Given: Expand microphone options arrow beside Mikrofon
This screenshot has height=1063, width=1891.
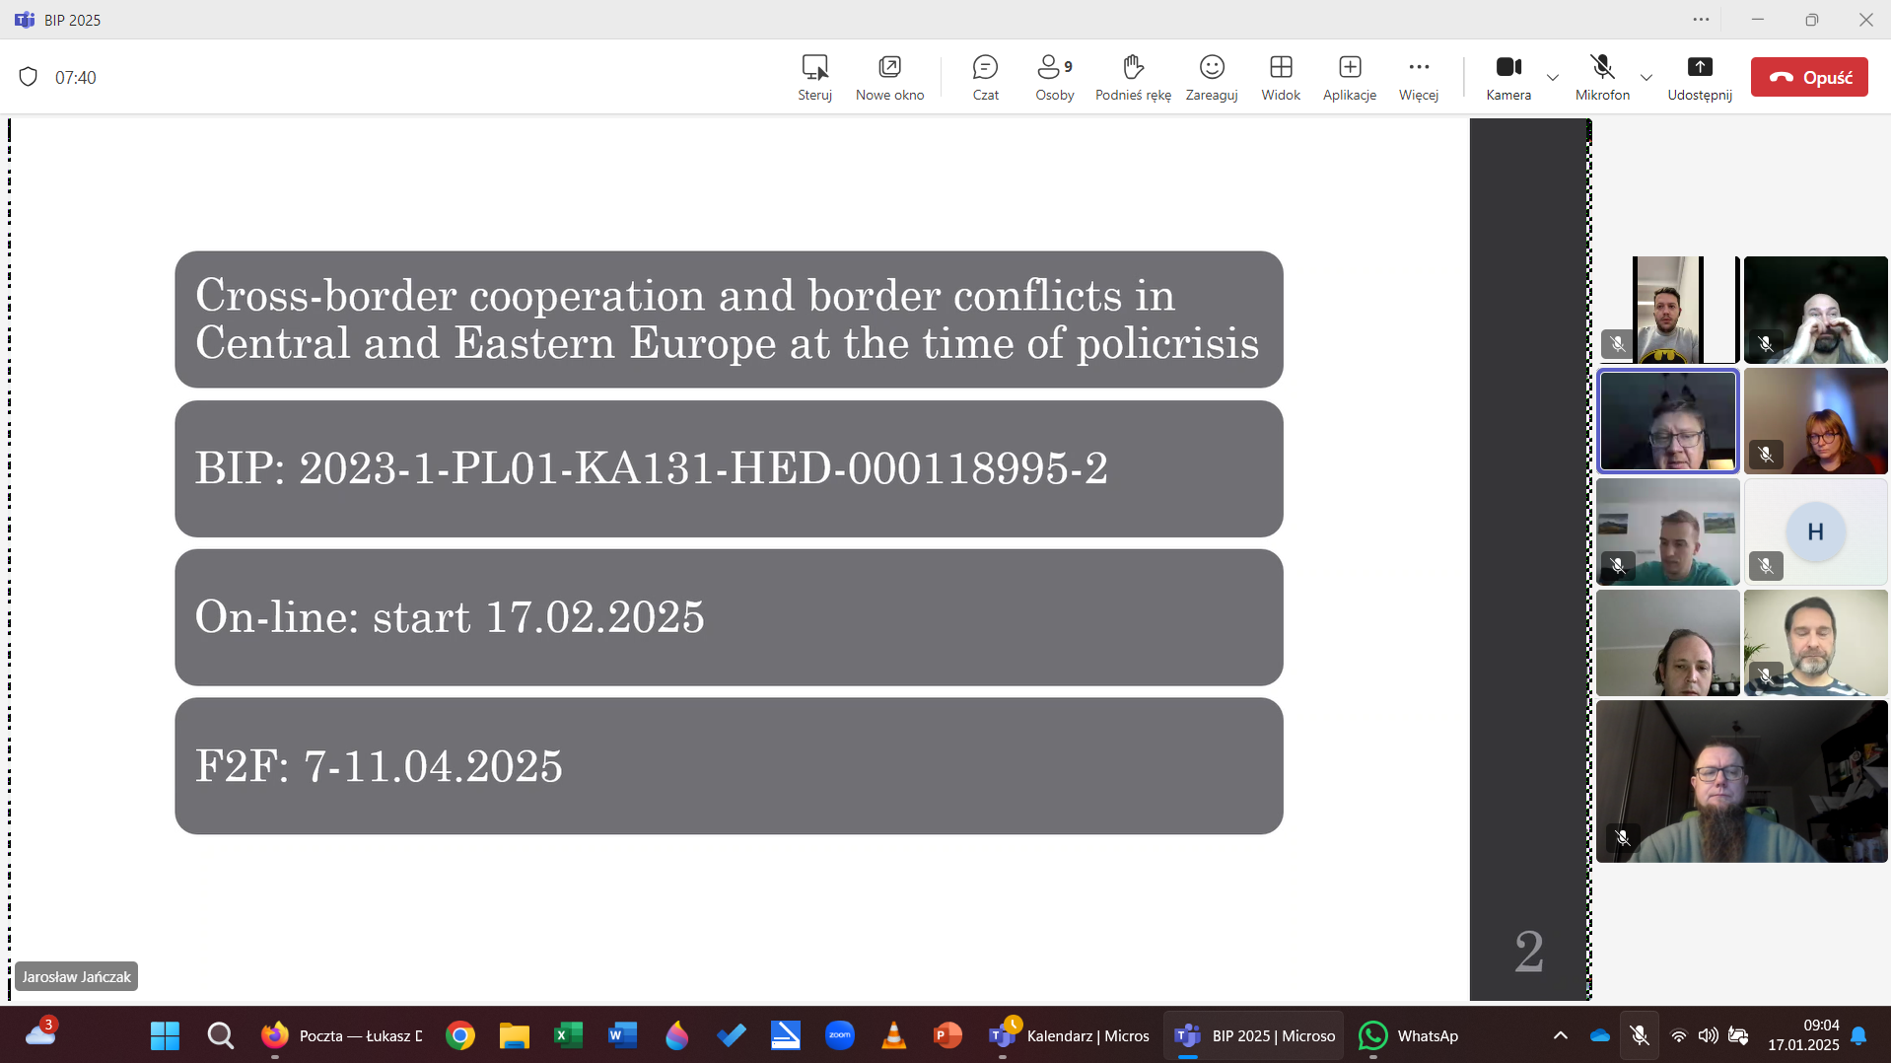Looking at the screenshot, I should pos(1646,78).
